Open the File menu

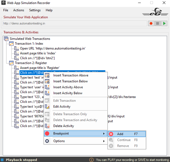[x=6, y=10]
